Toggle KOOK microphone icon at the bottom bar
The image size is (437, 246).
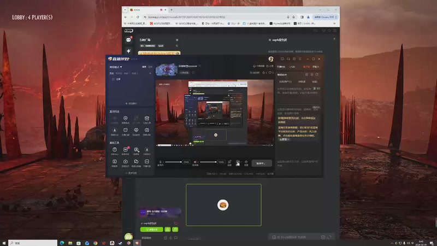pyautogui.click(x=170, y=238)
